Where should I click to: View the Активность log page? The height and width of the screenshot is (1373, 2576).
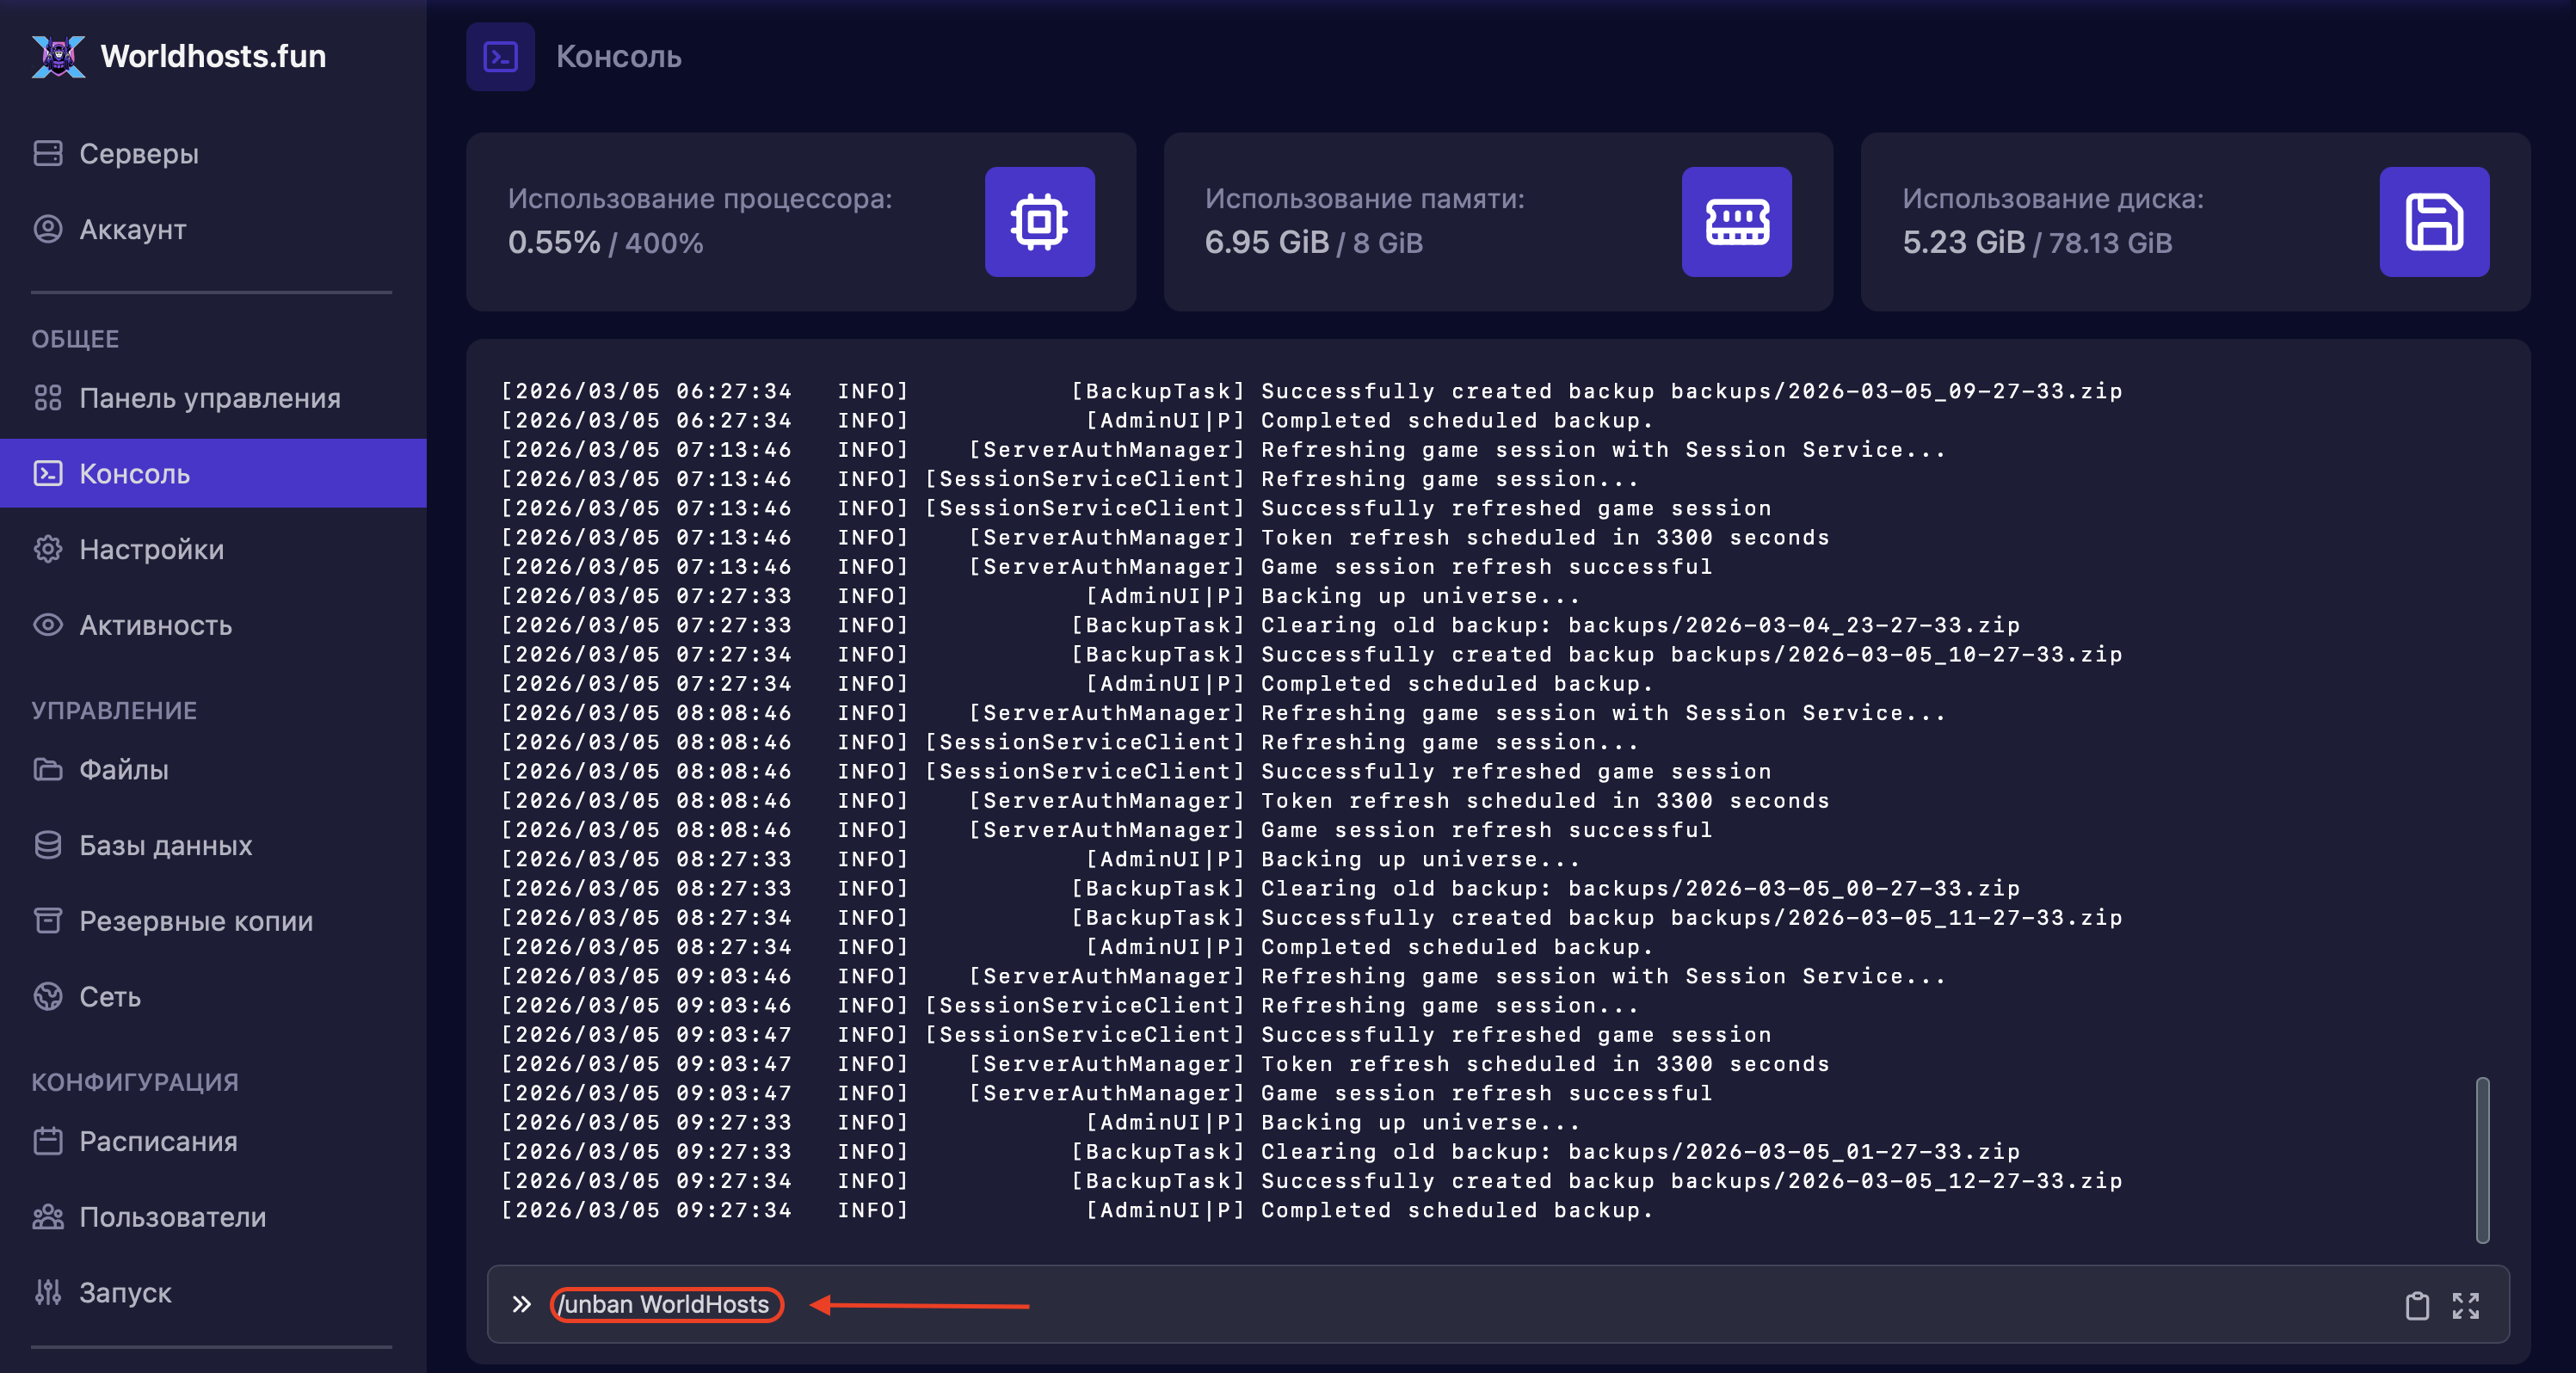[x=155, y=625]
